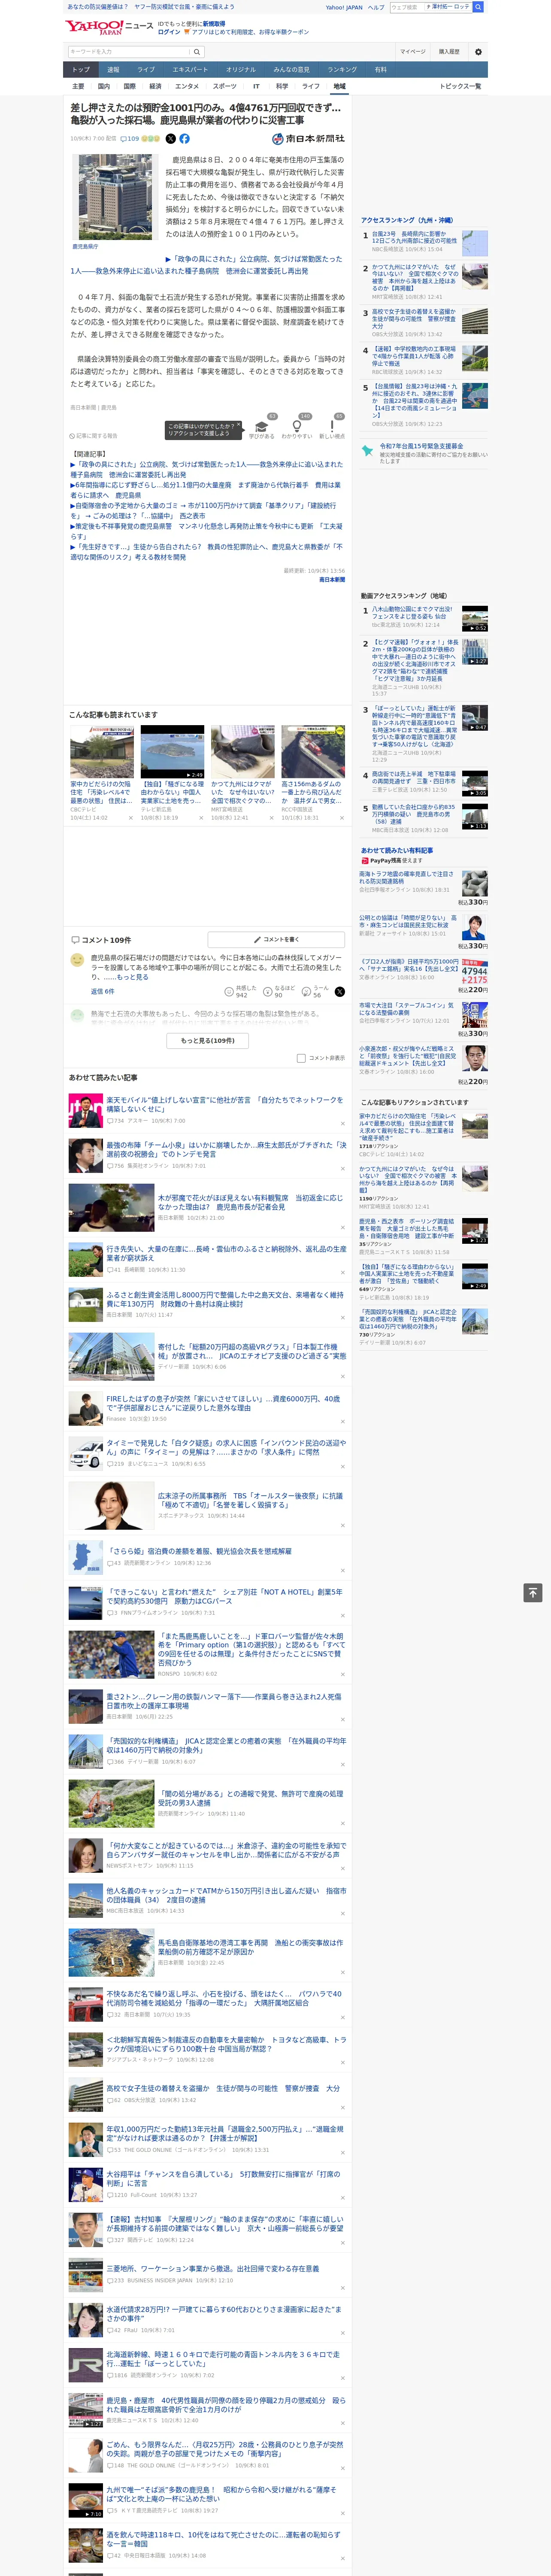The image size is (551, 2576).
Task: Expand first comment with もっと見る
Action: tap(132, 977)
